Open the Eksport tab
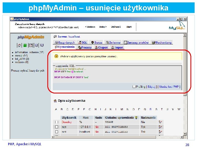Screen dimensions: 197x148 point(102,47)
